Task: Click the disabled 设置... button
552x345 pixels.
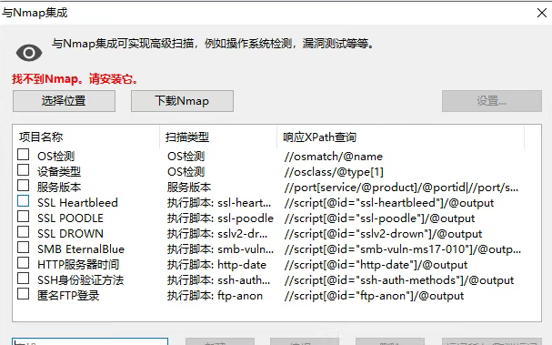Action: 491,101
